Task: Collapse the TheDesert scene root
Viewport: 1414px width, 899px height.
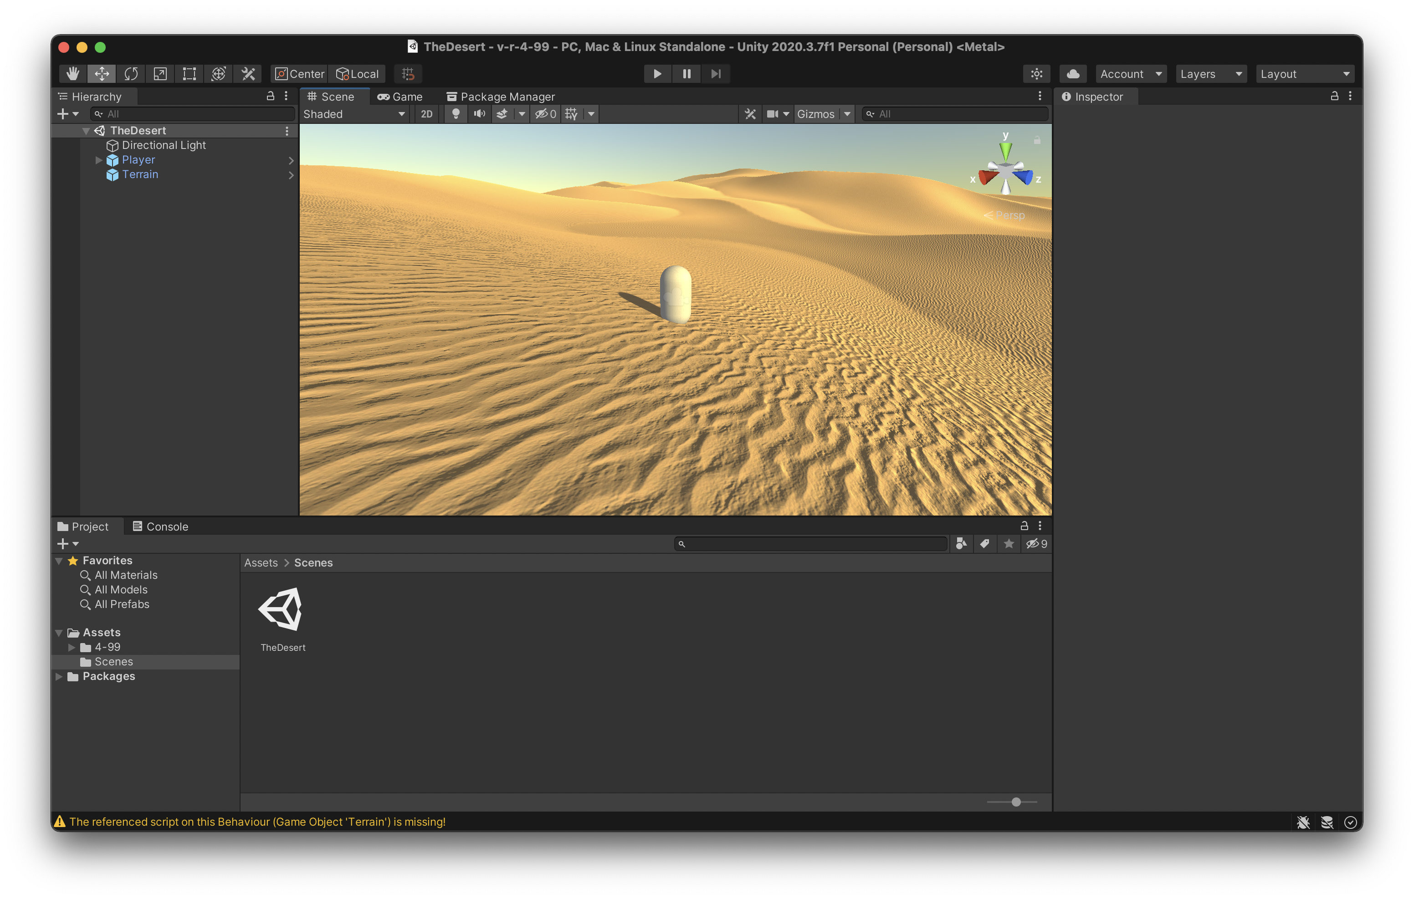Action: pos(86,130)
